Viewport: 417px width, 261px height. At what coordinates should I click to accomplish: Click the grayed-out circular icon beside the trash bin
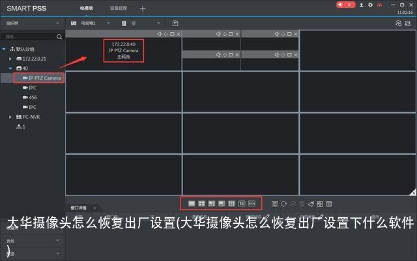293,204
